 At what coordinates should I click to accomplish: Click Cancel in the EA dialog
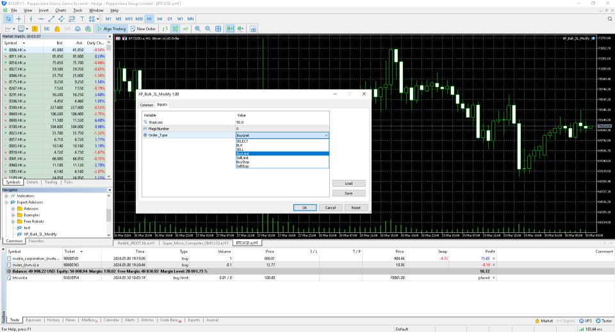click(331, 208)
